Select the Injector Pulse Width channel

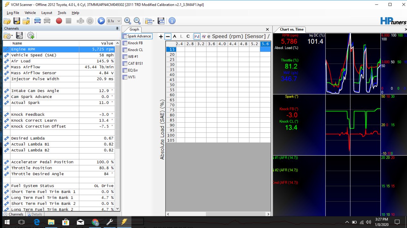click(59, 79)
